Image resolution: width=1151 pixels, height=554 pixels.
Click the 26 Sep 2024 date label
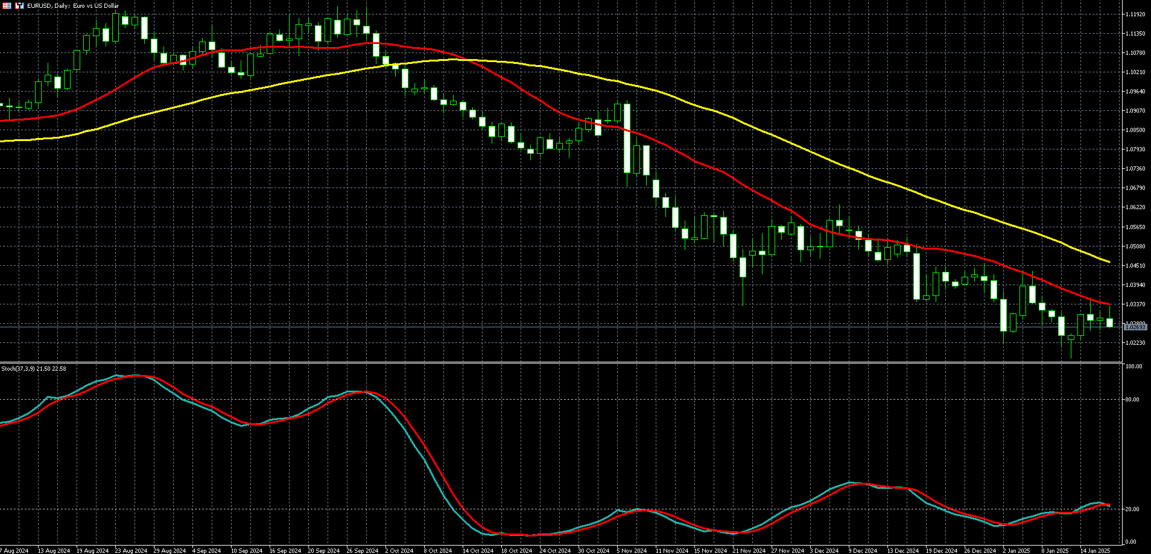[363, 550]
